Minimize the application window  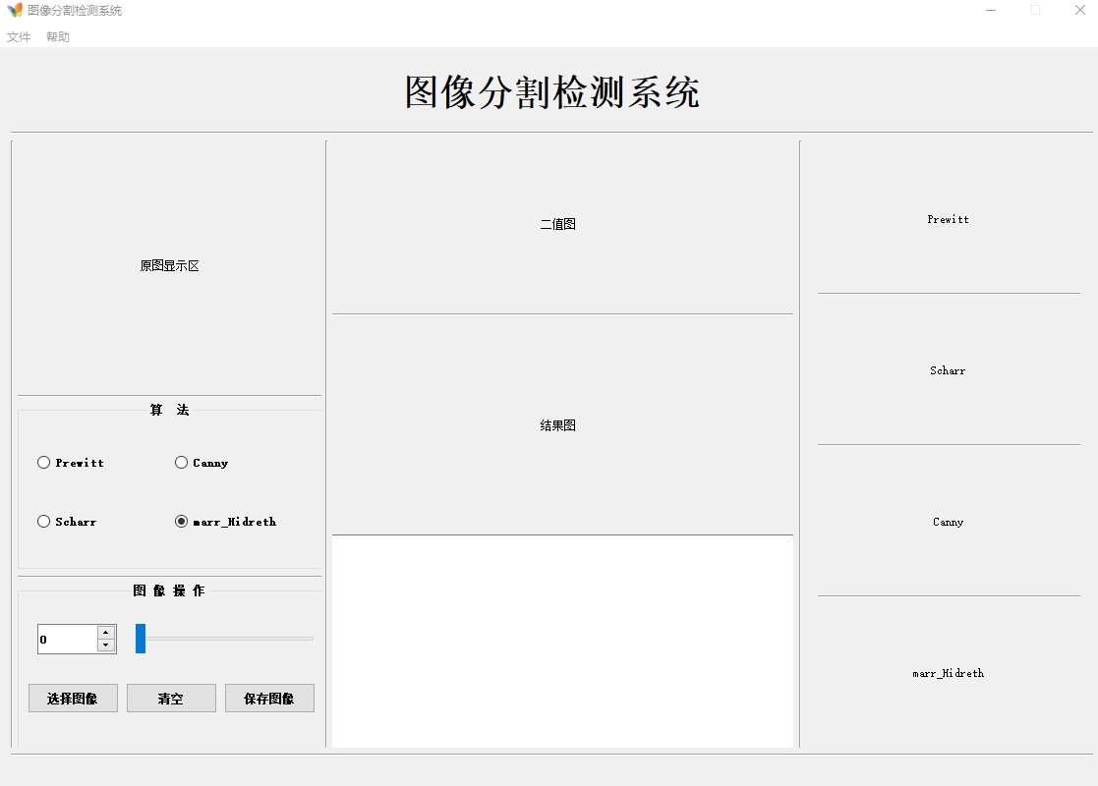click(991, 11)
